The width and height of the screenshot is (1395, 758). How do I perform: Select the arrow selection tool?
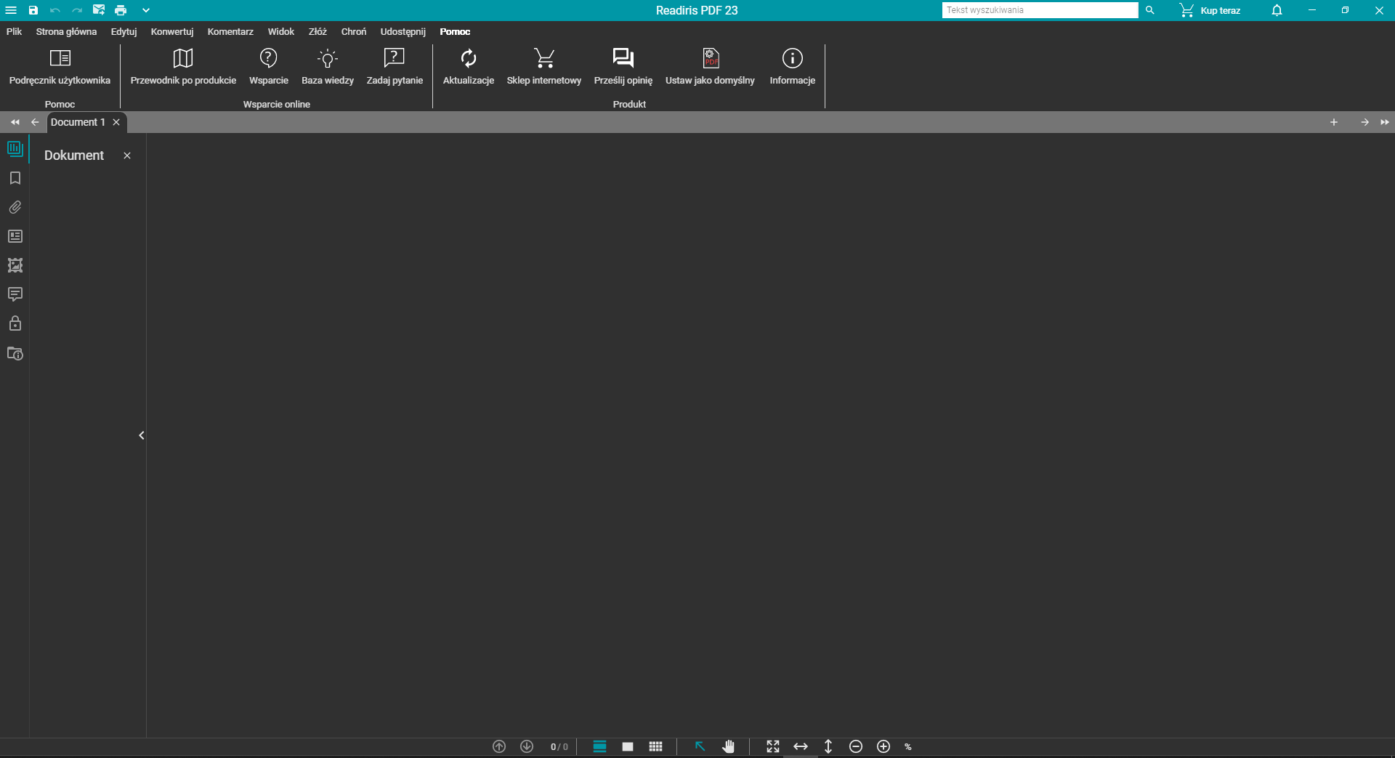coord(700,746)
